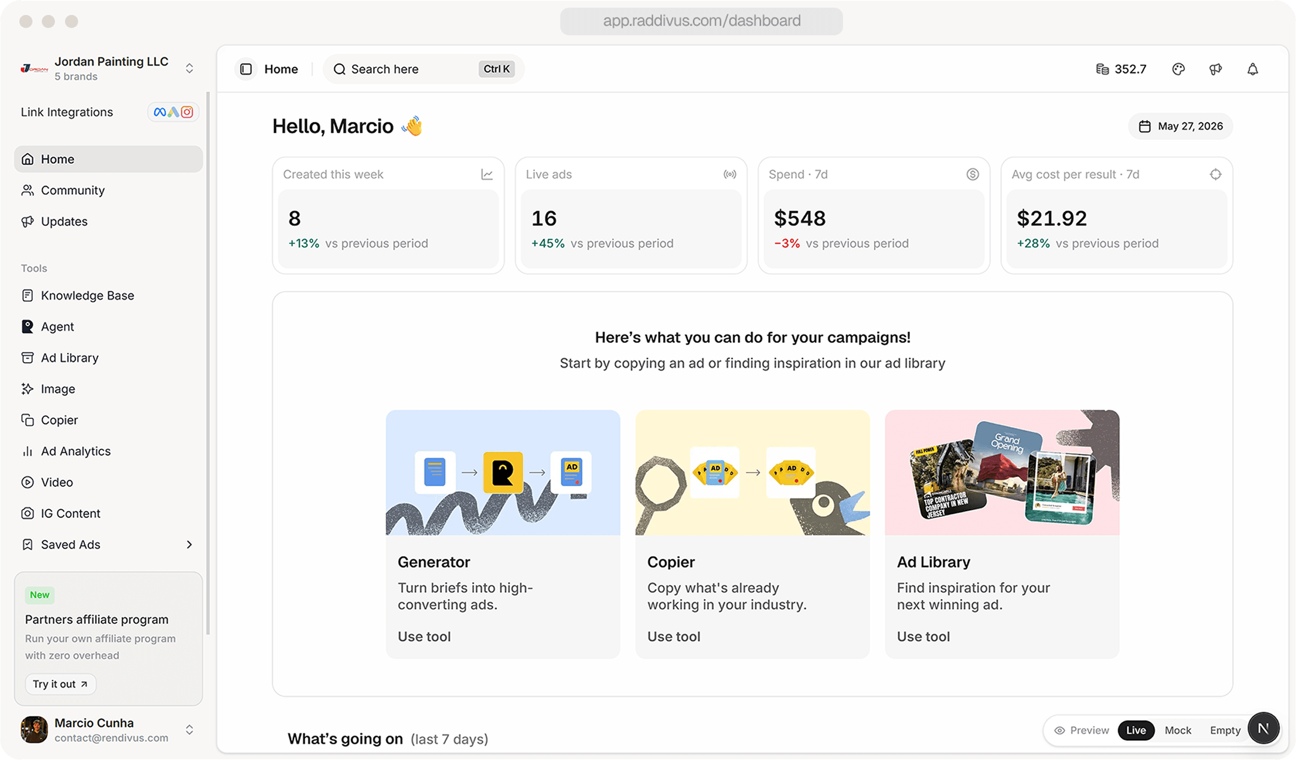Click the $21.92 avg cost value

[x=1052, y=219]
